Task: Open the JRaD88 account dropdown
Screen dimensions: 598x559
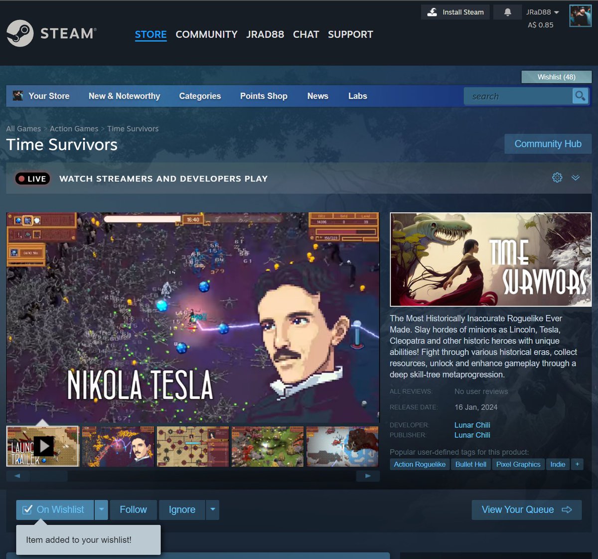Action: [x=543, y=12]
